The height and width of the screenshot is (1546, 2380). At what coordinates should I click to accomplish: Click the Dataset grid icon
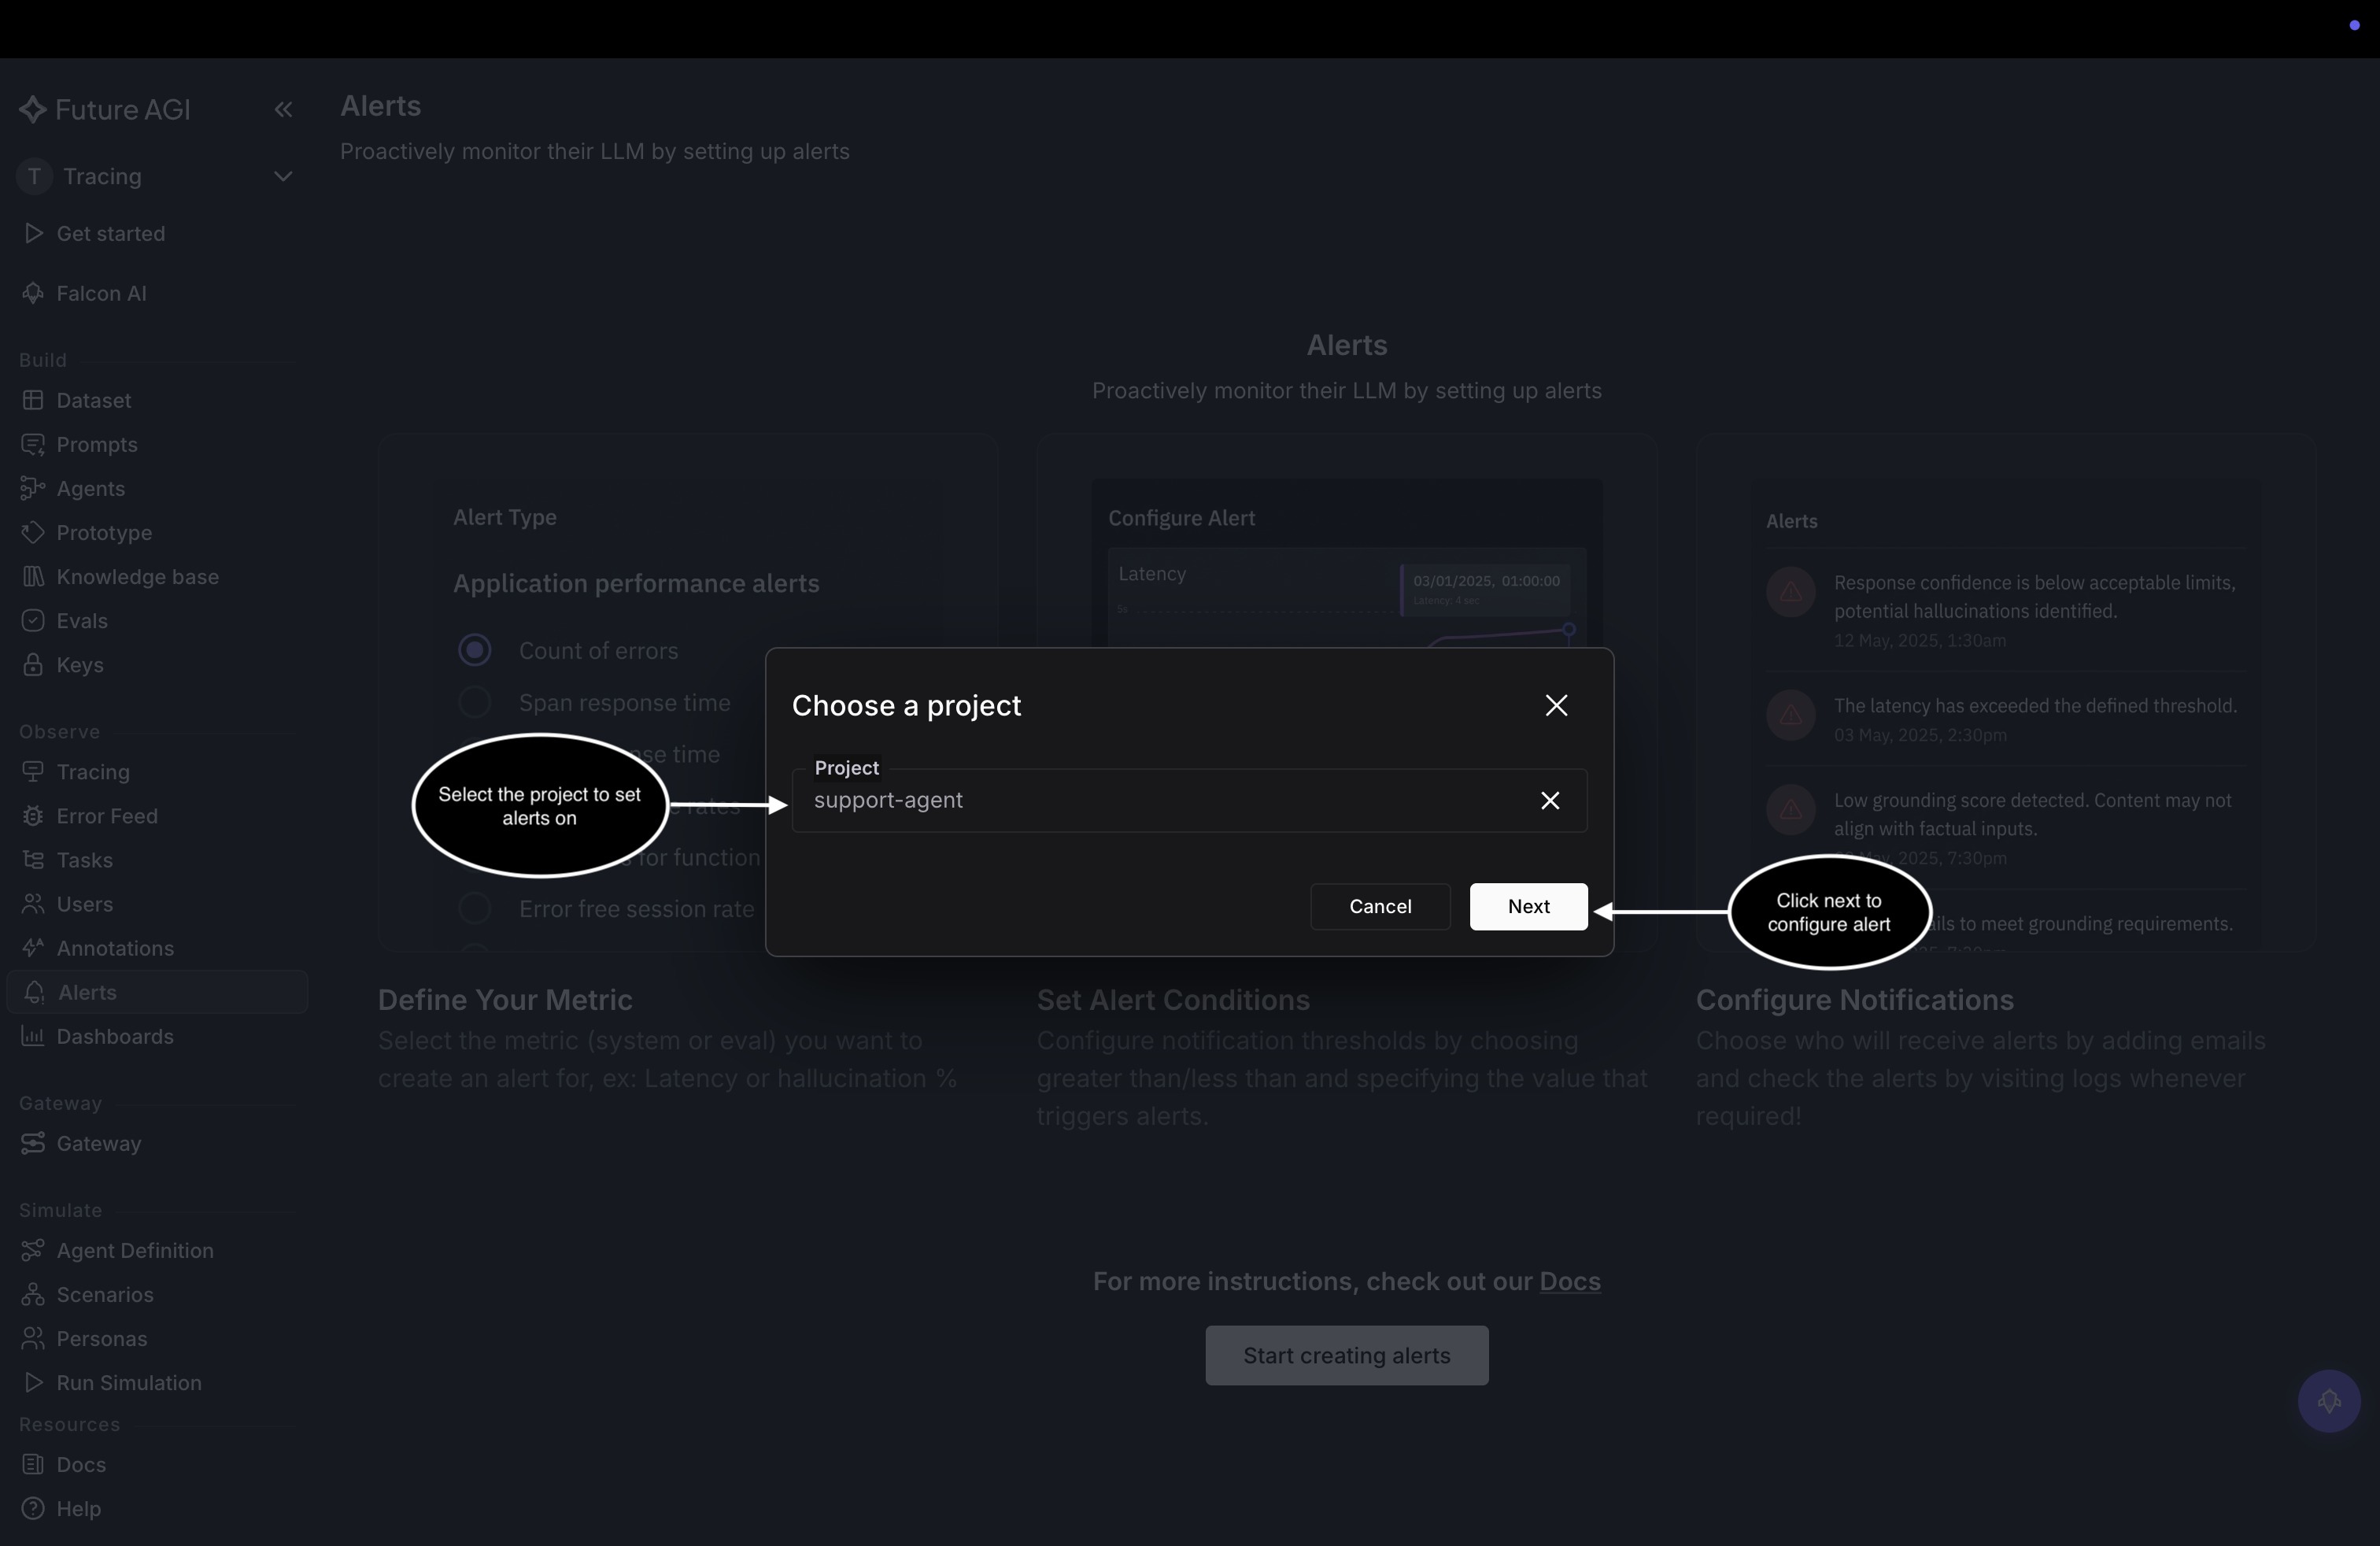(33, 400)
